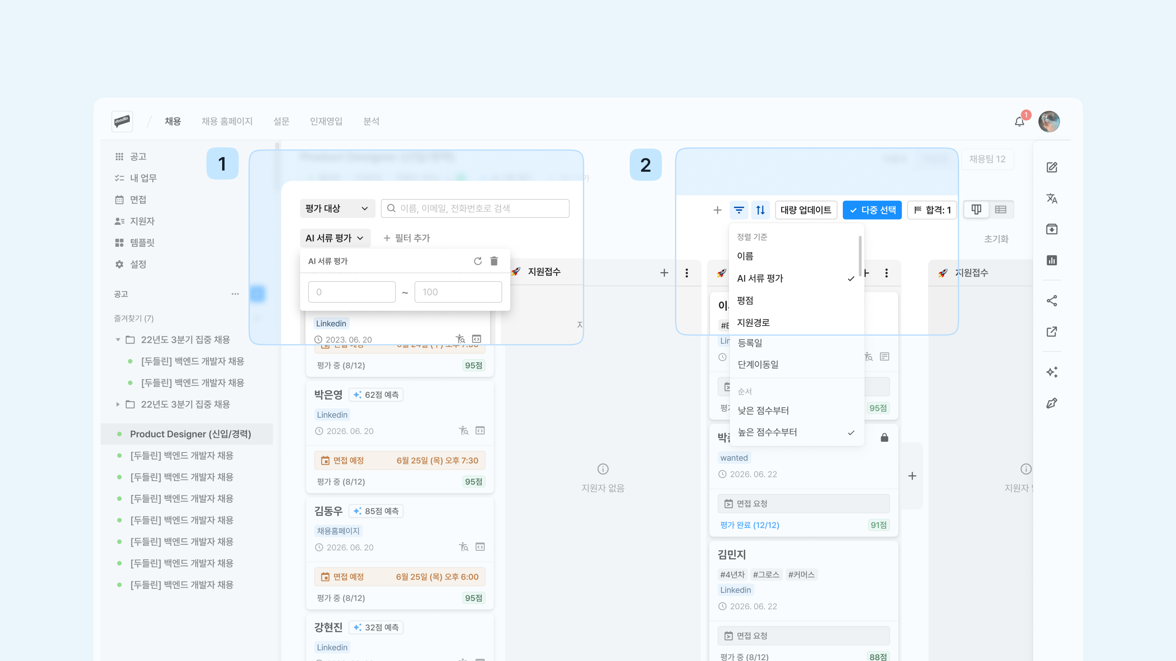Click the share icon in right sidebar
1176x661 pixels.
click(x=1052, y=301)
